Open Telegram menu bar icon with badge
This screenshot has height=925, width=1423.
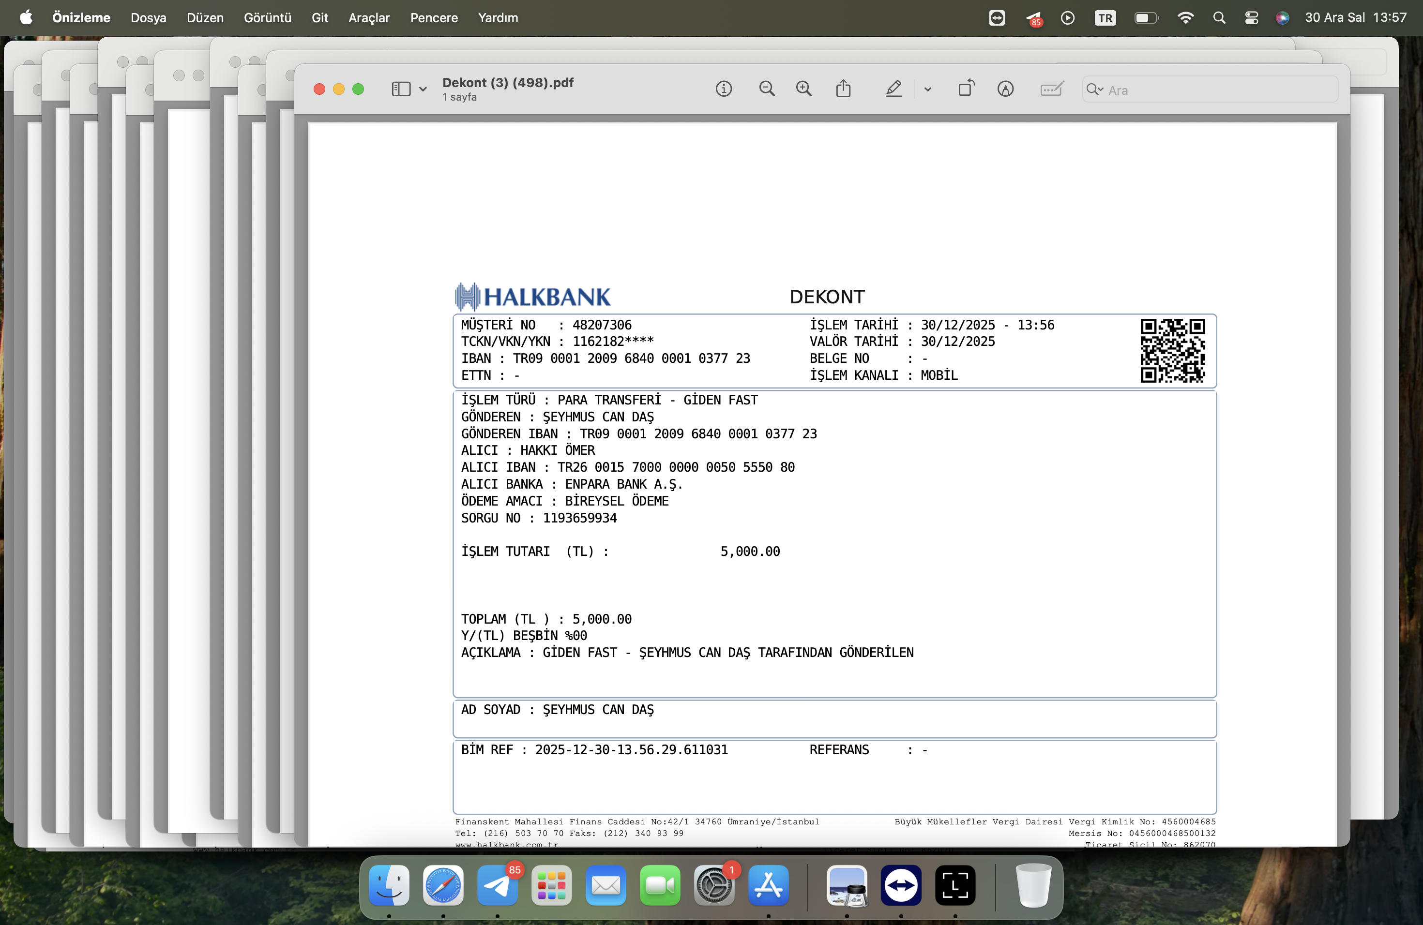1034,18
